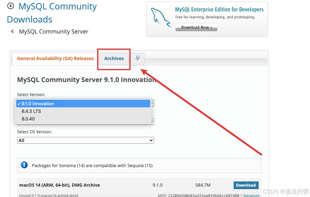Click the mysql-9.1.0-macos14-arm64.dmg filename
Screen dimensions: 310x197
pos(49,195)
